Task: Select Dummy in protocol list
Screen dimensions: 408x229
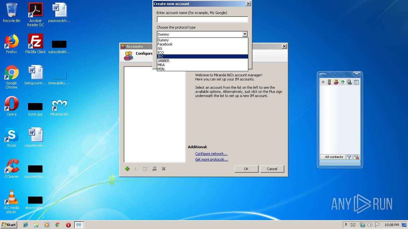Action: [x=202, y=40]
